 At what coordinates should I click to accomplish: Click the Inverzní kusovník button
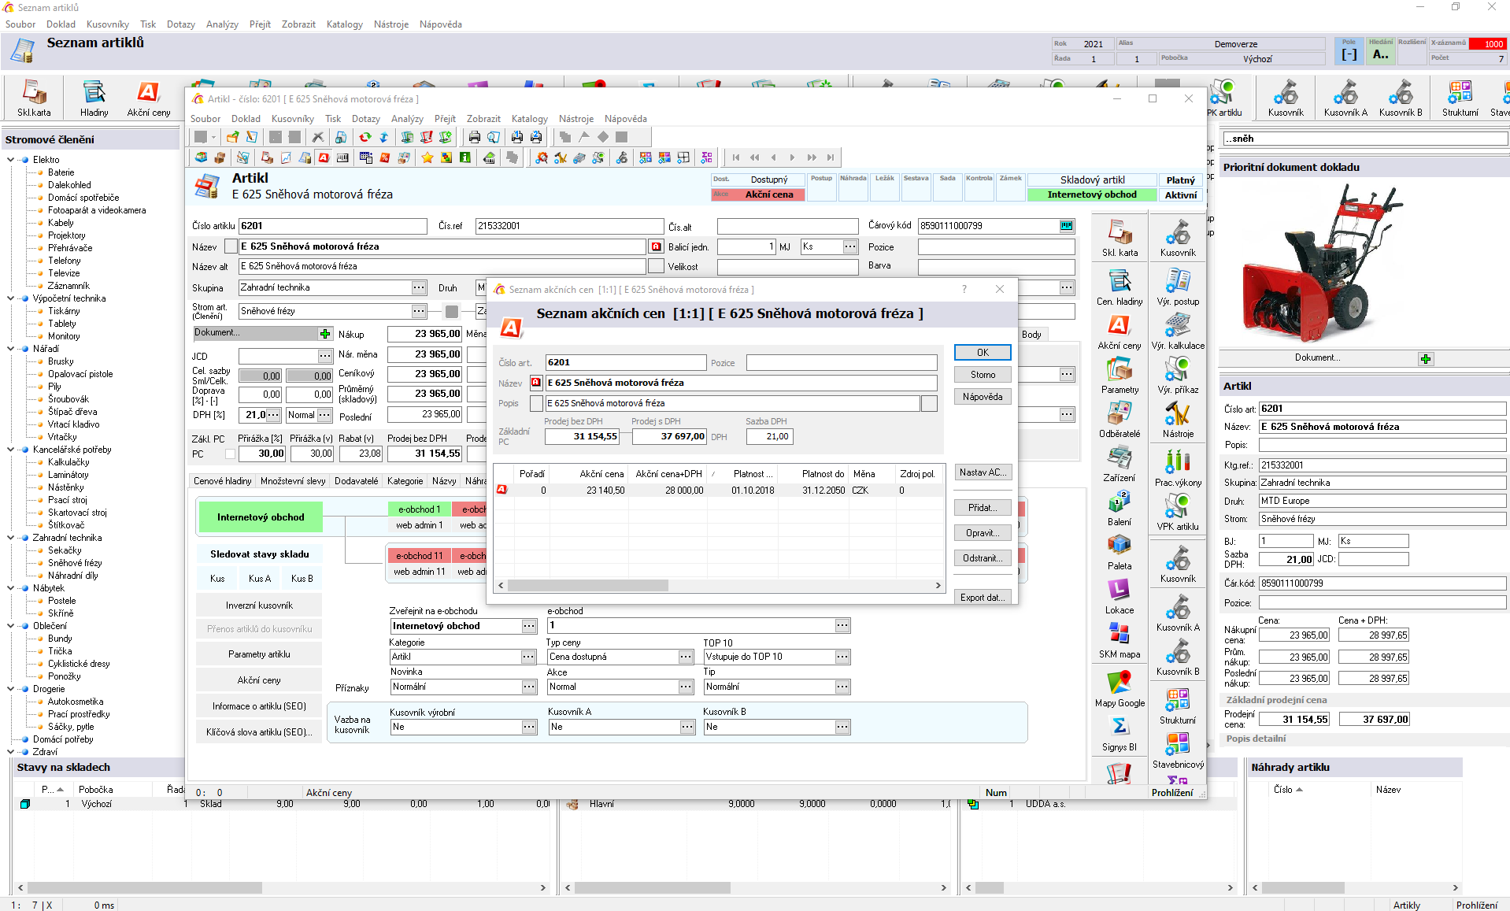tap(259, 605)
